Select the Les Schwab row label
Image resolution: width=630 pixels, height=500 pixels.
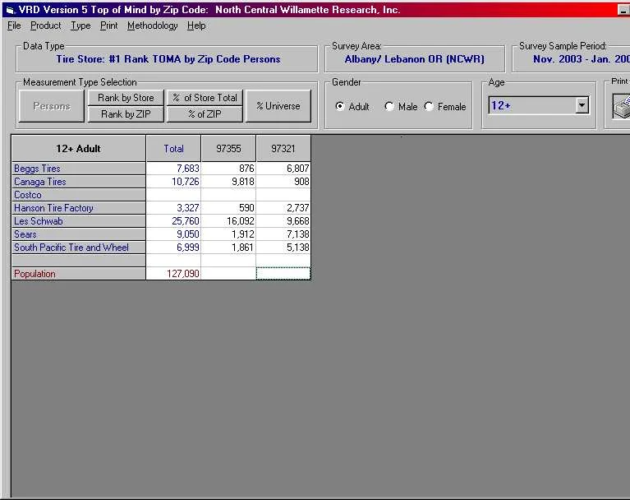pyautogui.click(x=78, y=221)
